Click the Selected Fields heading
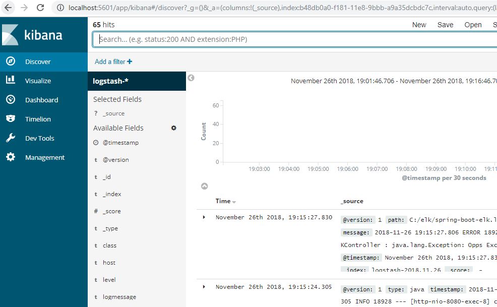Image resolution: width=497 pixels, height=307 pixels. click(x=117, y=99)
